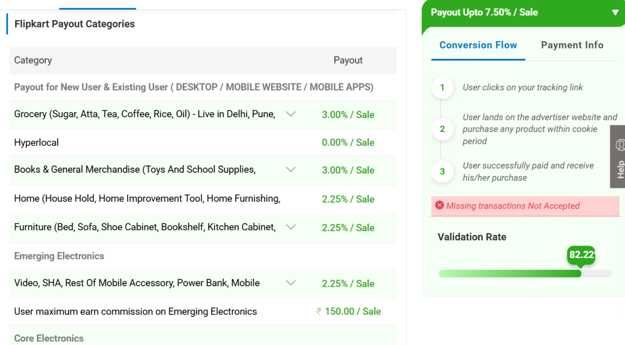Open the Flipkart Payout Categories heading

[x=75, y=23]
